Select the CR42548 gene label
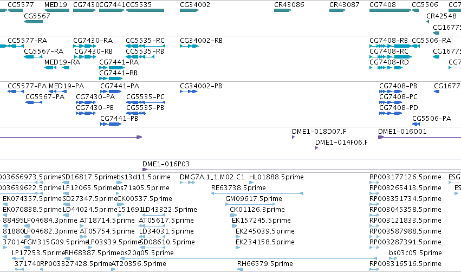This screenshot has height=272, width=461. [x=441, y=16]
